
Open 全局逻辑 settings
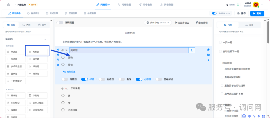[x=201, y=22]
